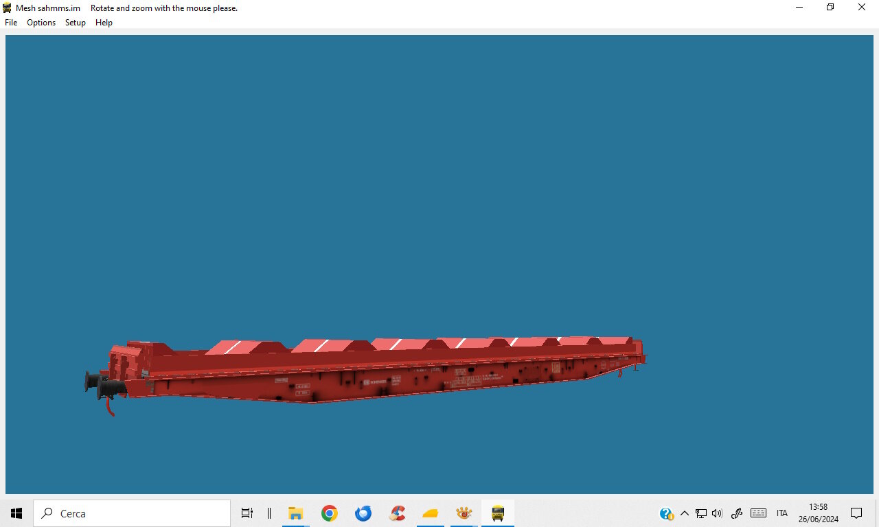The width and height of the screenshot is (879, 527).
Task: Open the volume speaker tray icon
Action: [718, 513]
